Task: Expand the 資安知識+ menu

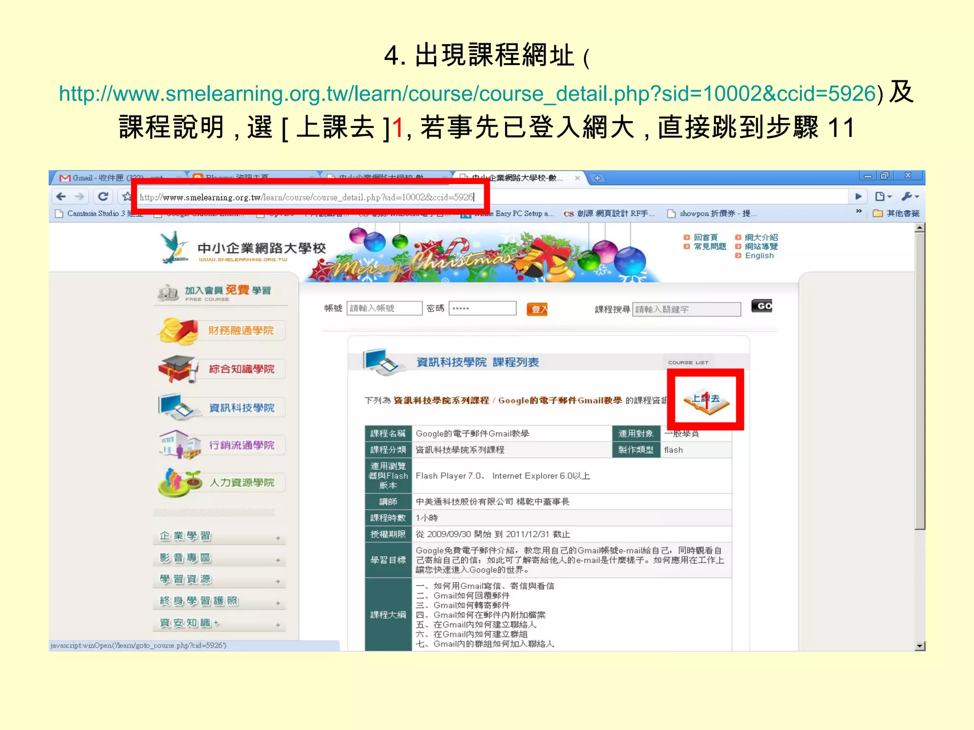Action: [x=220, y=623]
